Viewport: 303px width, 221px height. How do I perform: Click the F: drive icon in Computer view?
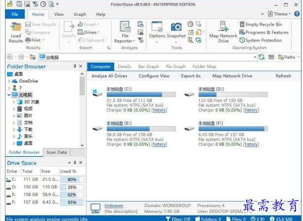point(189,128)
